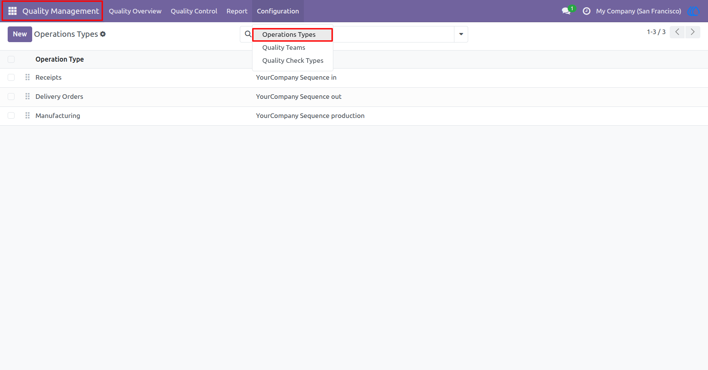Open the apps grid home menu icon
Image resolution: width=708 pixels, height=370 pixels.
tap(12, 11)
